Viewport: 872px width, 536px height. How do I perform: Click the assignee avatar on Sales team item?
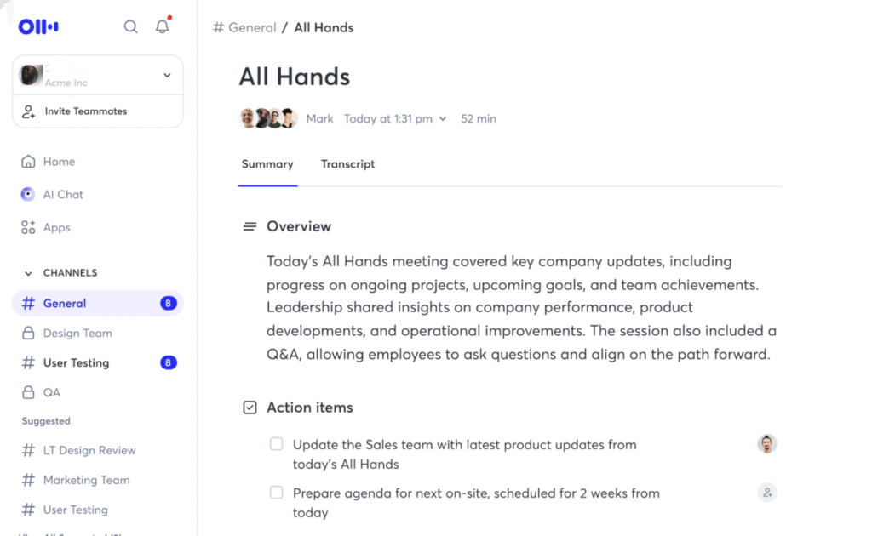[767, 444]
